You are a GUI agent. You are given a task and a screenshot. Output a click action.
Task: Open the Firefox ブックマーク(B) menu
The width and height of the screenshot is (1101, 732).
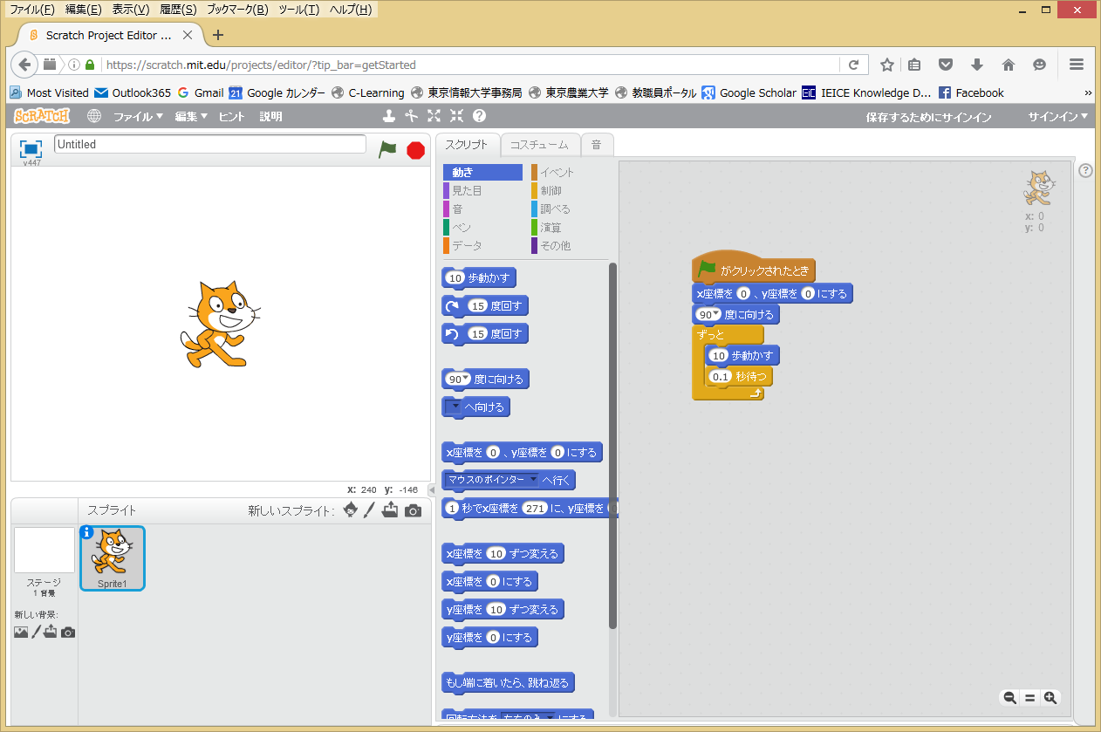point(237,10)
